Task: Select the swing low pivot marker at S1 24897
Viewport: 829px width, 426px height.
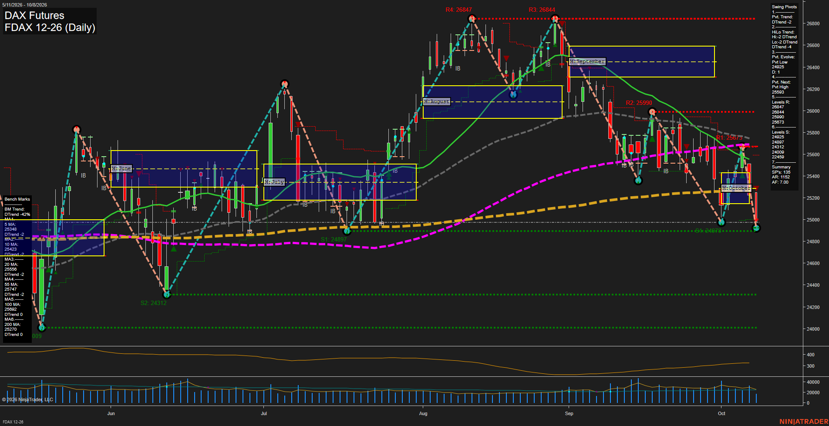Action: (347, 231)
